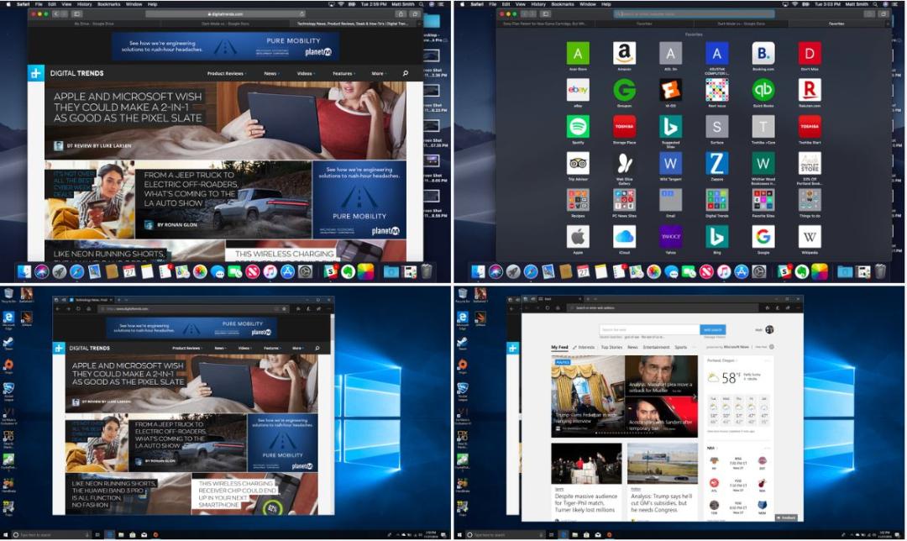Open the Amazon favorite in Safari
The width and height of the screenshot is (907, 541).
(624, 53)
